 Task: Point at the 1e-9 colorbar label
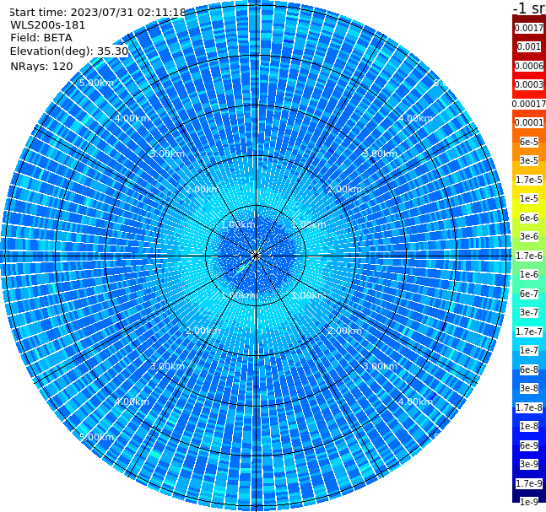529,502
